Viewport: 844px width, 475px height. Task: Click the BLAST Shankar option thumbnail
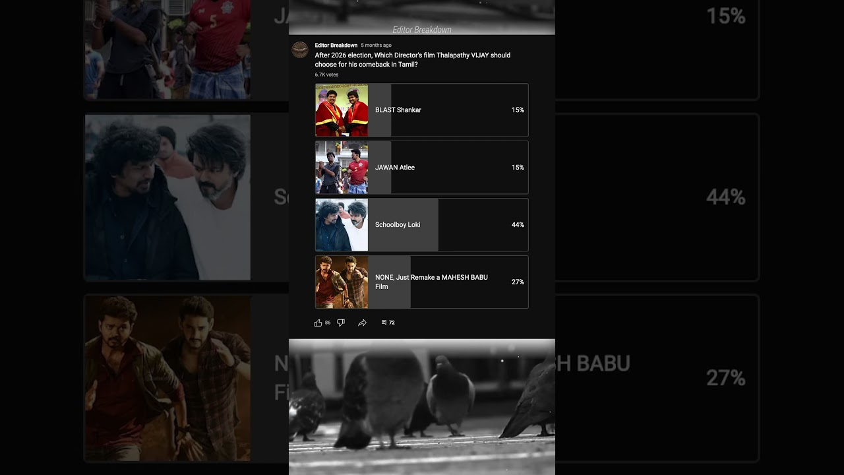point(342,110)
